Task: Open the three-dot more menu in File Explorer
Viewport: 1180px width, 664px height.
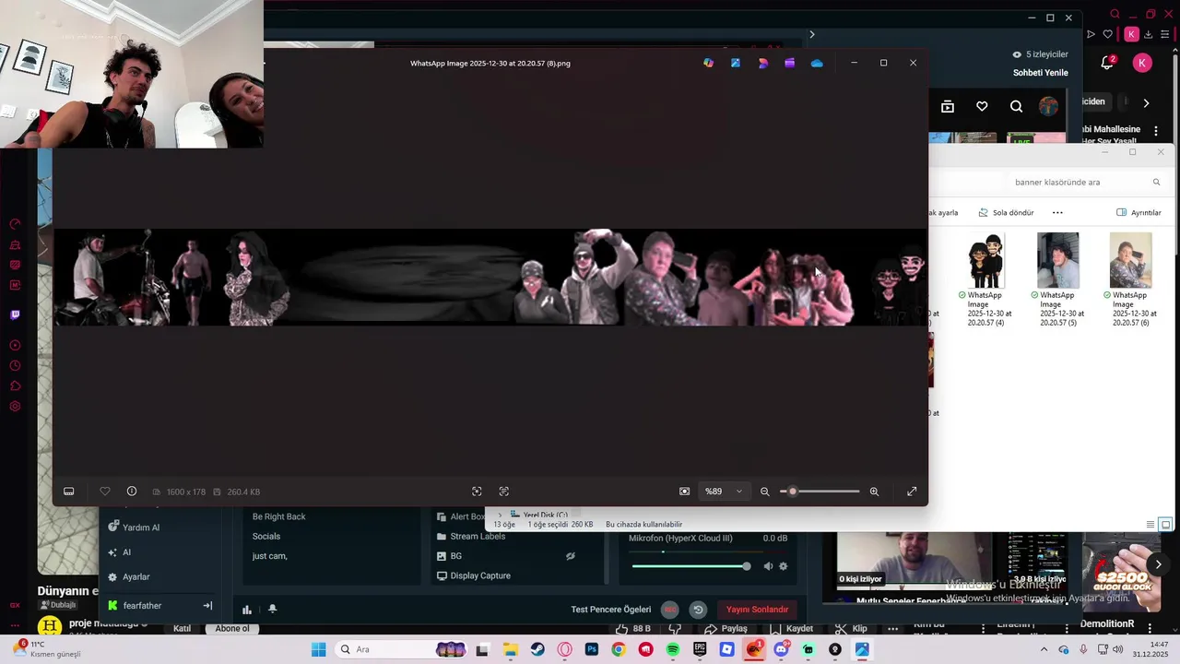Action: pyautogui.click(x=1057, y=212)
